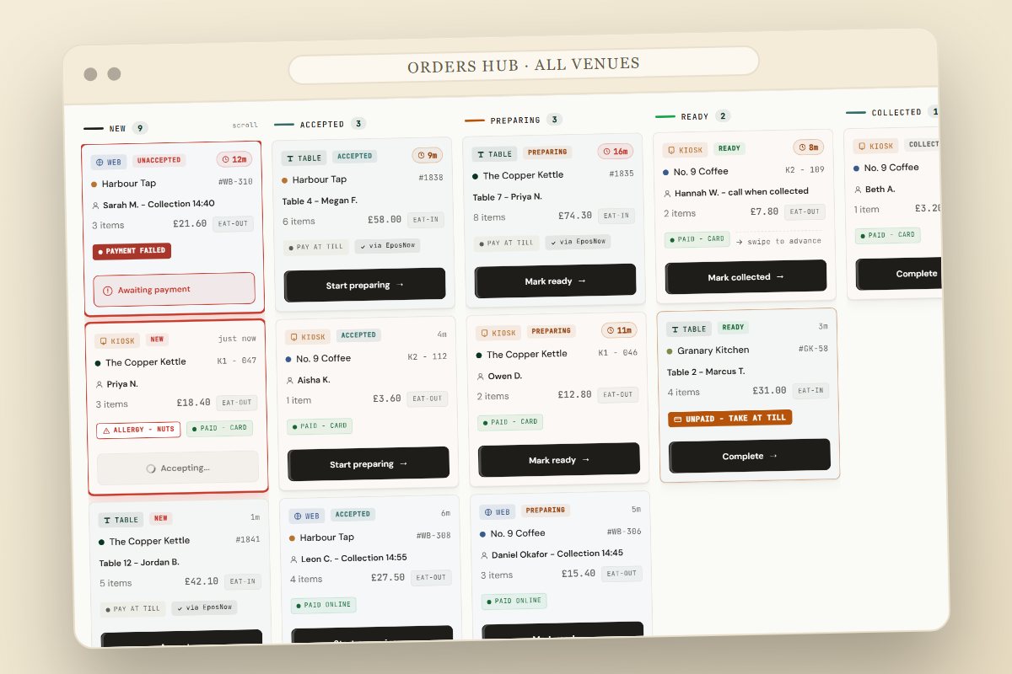Mark Owen D. order ready

tap(559, 460)
